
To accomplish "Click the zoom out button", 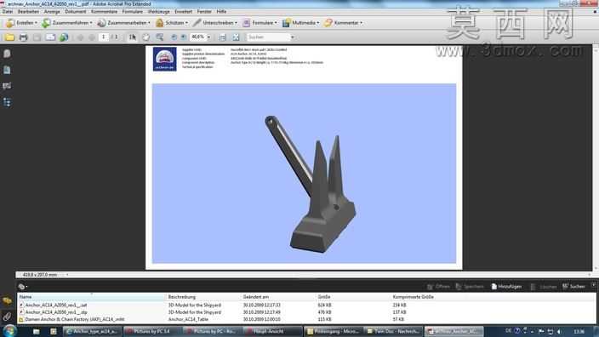I will [174, 37].
